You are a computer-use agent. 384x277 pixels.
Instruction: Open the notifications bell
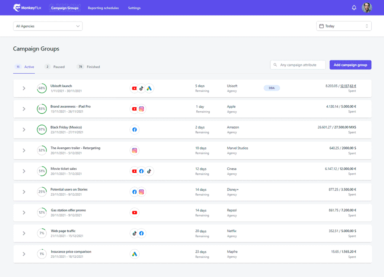(x=354, y=8)
